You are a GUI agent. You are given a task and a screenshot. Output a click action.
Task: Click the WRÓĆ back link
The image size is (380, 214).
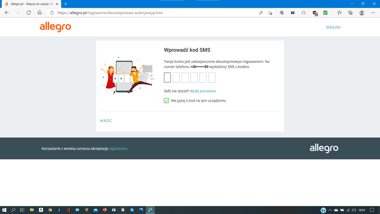click(106, 121)
